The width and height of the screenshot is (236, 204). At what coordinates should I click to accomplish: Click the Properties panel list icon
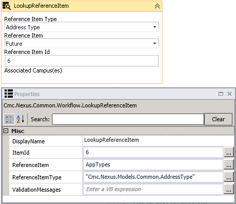click(x=9, y=94)
